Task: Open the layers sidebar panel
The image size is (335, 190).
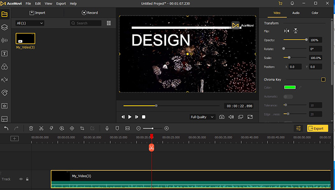Action: tap(5, 27)
